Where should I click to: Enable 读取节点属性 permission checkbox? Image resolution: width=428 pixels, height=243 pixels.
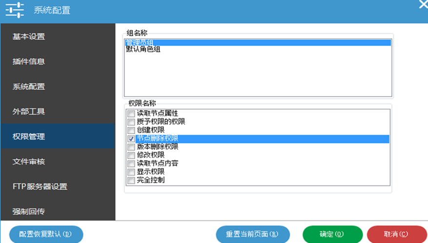(131, 113)
